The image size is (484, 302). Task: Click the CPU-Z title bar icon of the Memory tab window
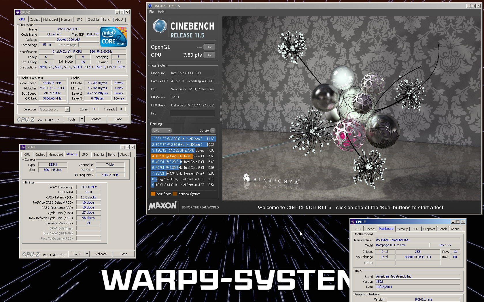[23, 147]
